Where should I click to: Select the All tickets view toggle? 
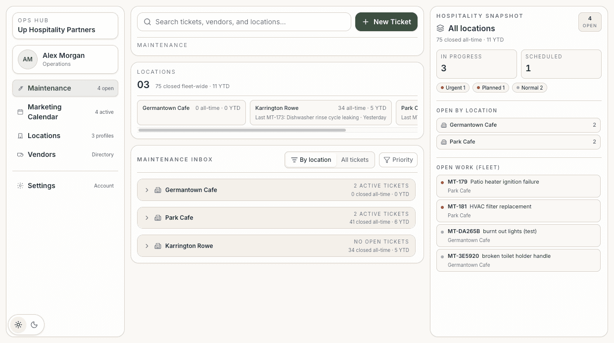pyautogui.click(x=355, y=160)
